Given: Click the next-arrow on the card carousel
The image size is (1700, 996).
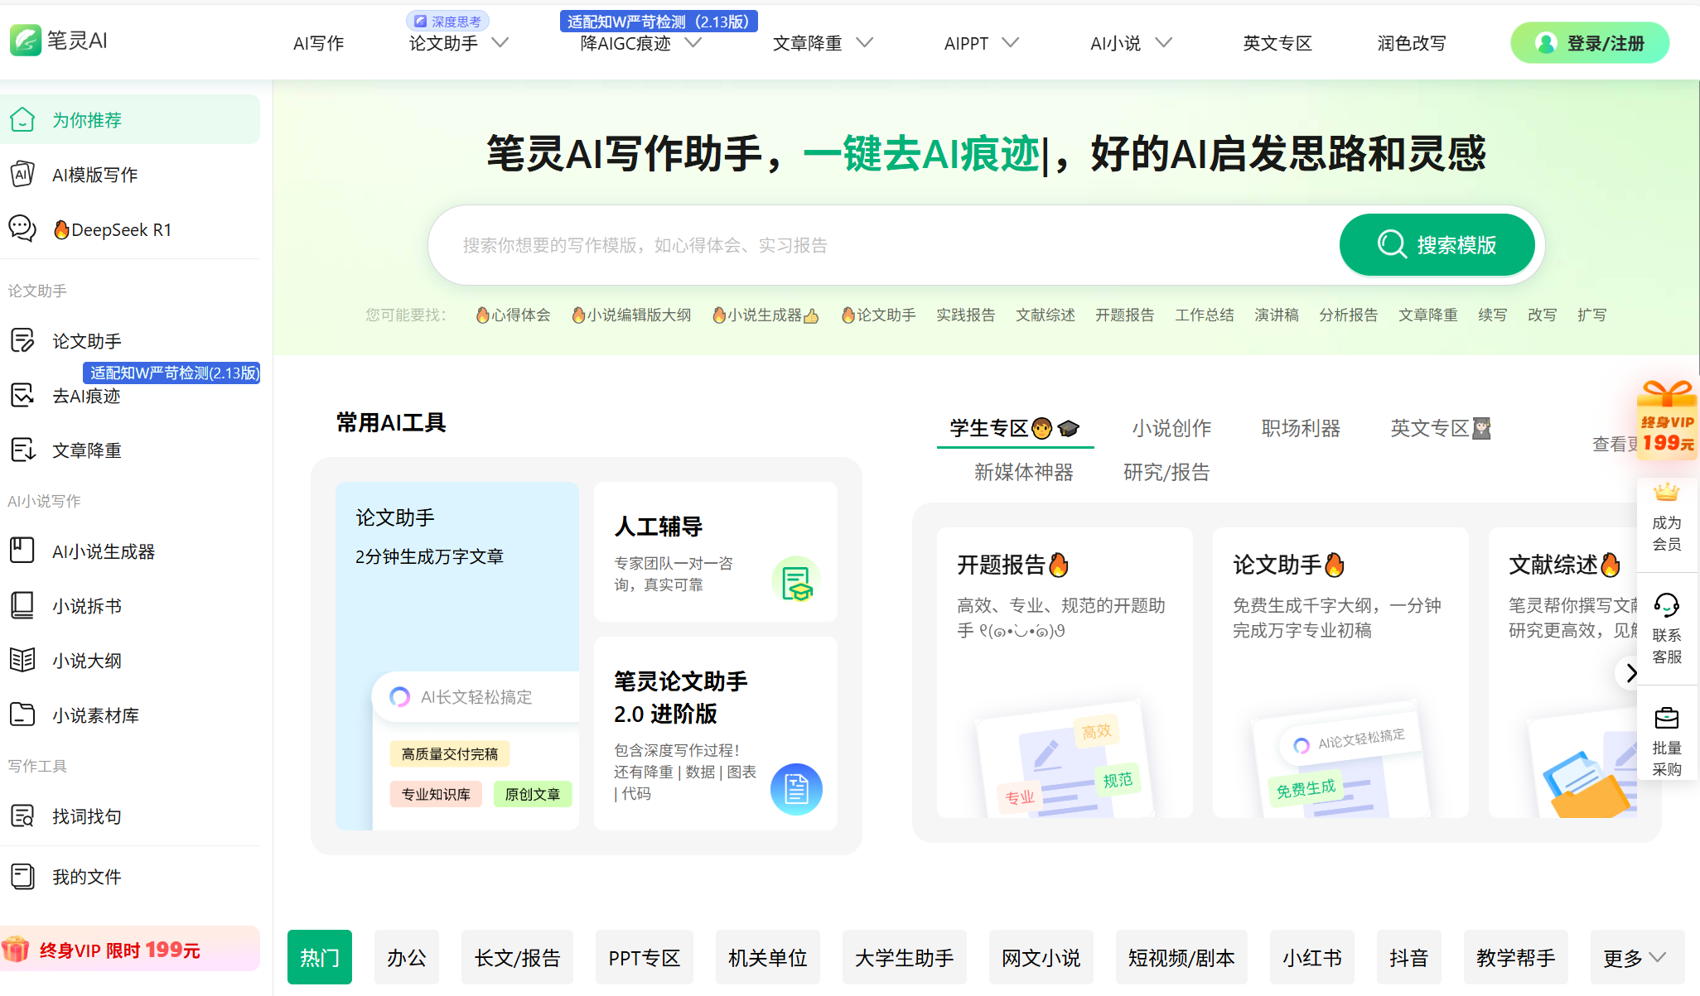Looking at the screenshot, I should pyautogui.click(x=1630, y=673).
